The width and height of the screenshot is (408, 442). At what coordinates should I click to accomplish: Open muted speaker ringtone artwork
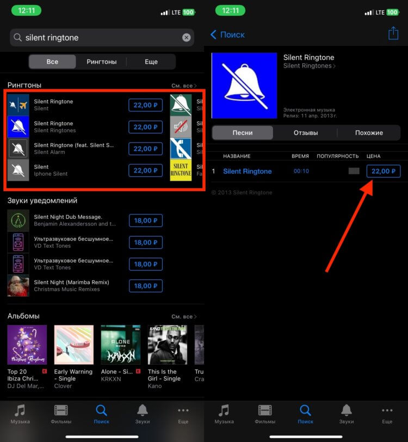[x=181, y=127]
